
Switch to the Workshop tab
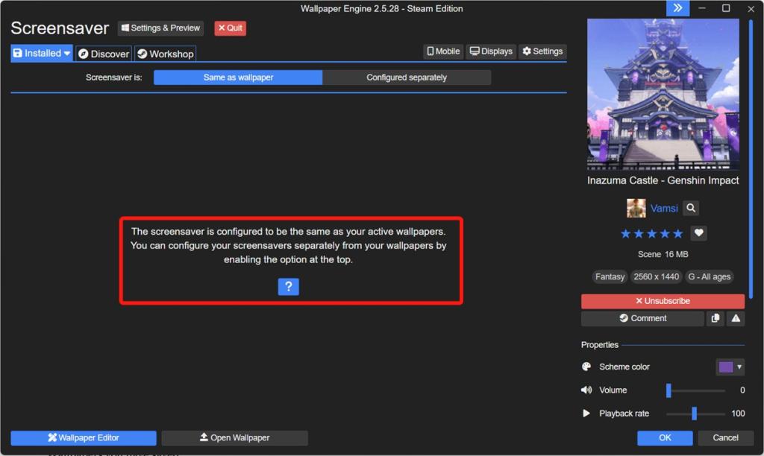[x=165, y=53]
